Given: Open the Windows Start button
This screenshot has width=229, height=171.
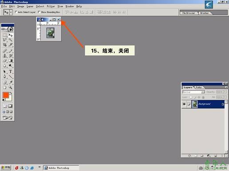Looking at the screenshot, I should 6,167.
